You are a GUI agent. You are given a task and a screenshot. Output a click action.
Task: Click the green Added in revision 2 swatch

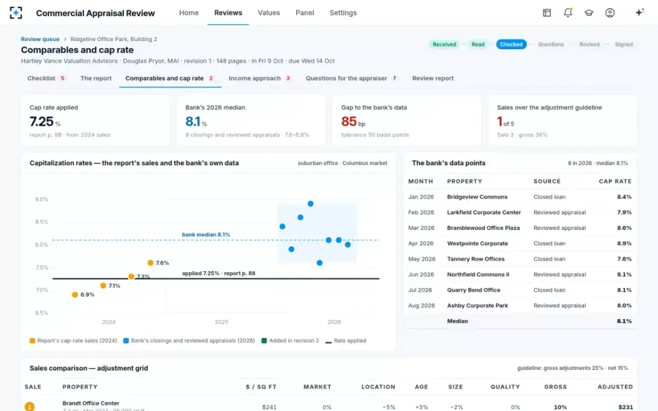point(264,341)
